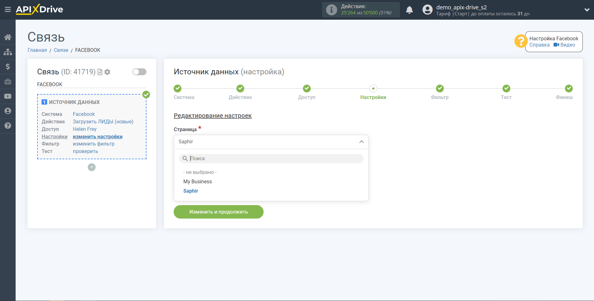This screenshot has width=594, height=301.
Task: Click the ApiX-Drive logo
Action: point(39,9)
